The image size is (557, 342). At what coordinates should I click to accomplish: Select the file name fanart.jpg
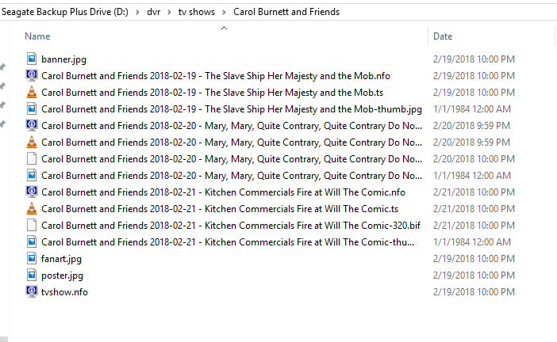(61, 259)
